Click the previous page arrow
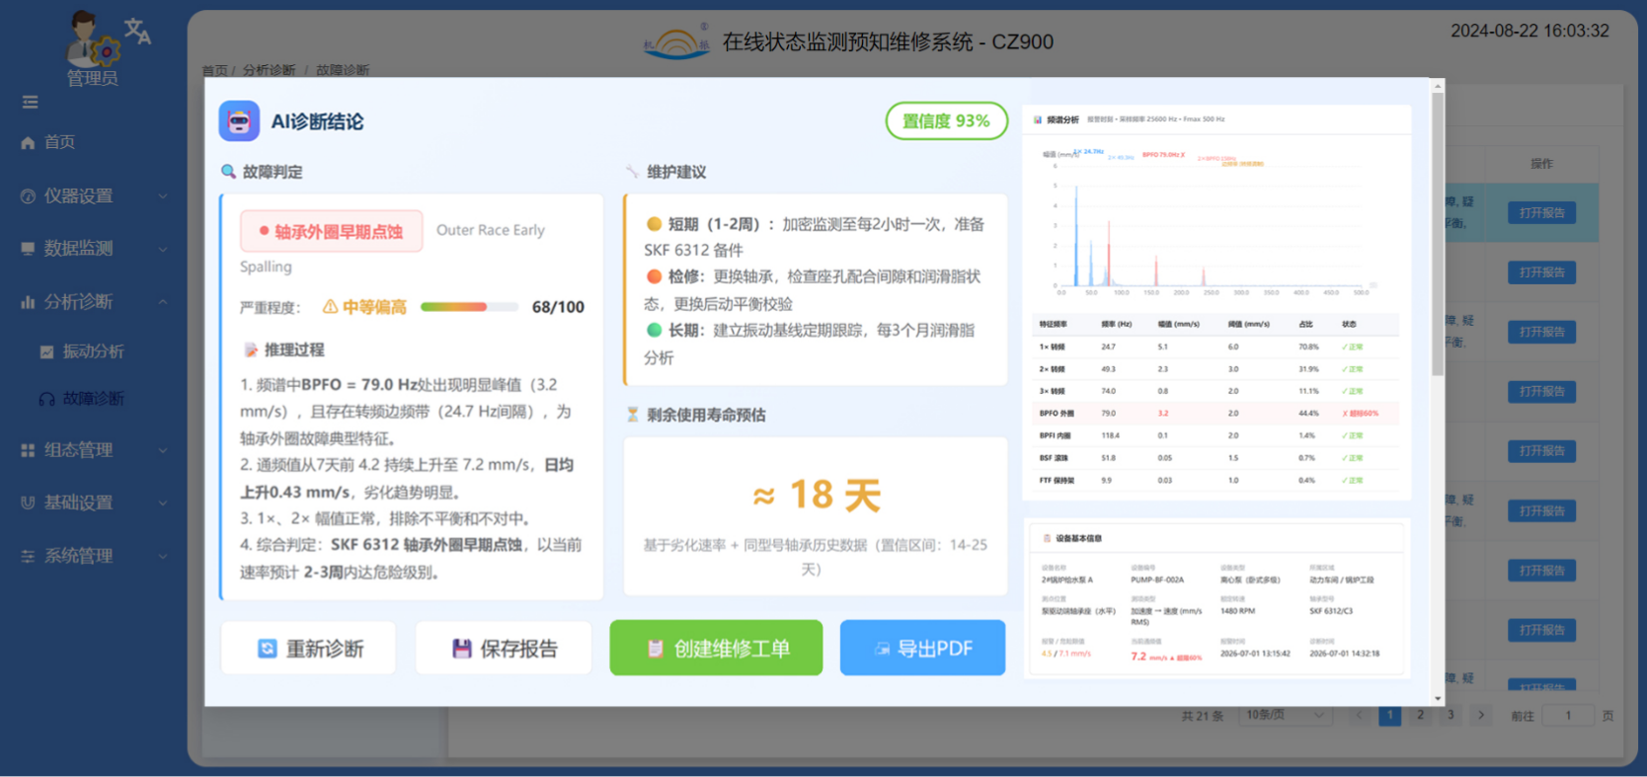The height and width of the screenshot is (777, 1647). (1359, 715)
